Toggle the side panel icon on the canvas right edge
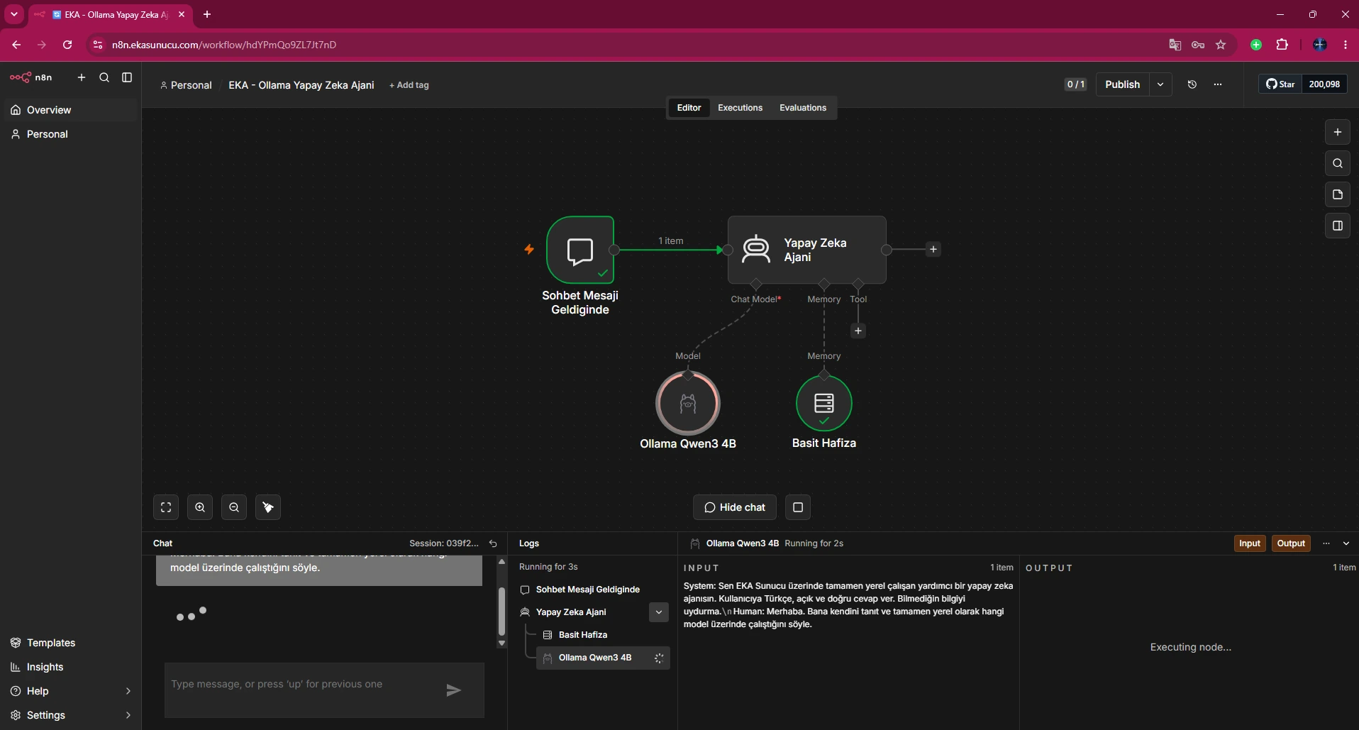This screenshot has height=730, width=1359. pyautogui.click(x=1338, y=226)
